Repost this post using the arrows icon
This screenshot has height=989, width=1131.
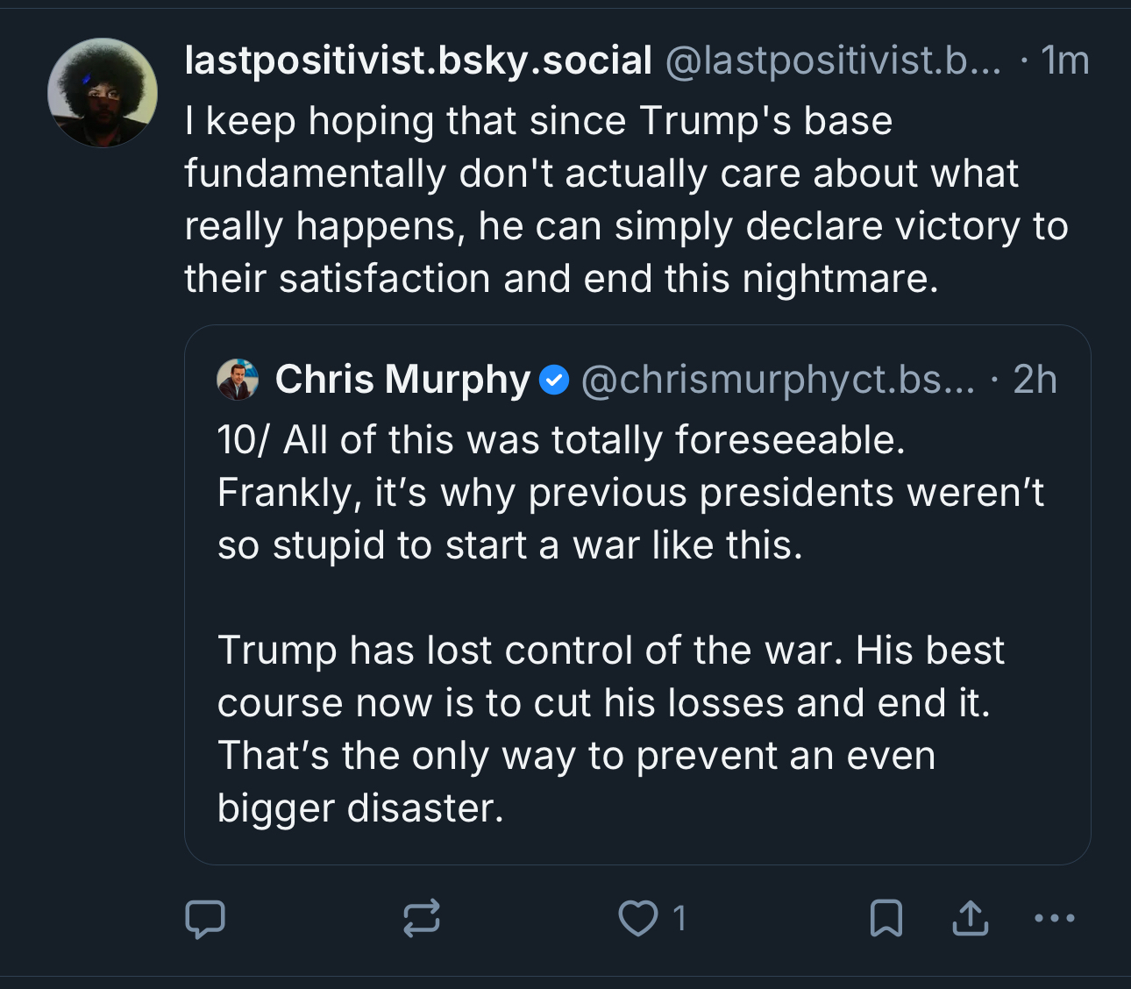421,919
